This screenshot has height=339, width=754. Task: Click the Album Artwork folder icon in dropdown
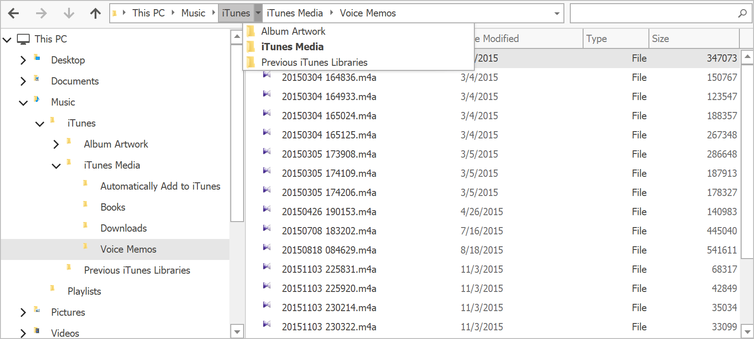tap(251, 31)
